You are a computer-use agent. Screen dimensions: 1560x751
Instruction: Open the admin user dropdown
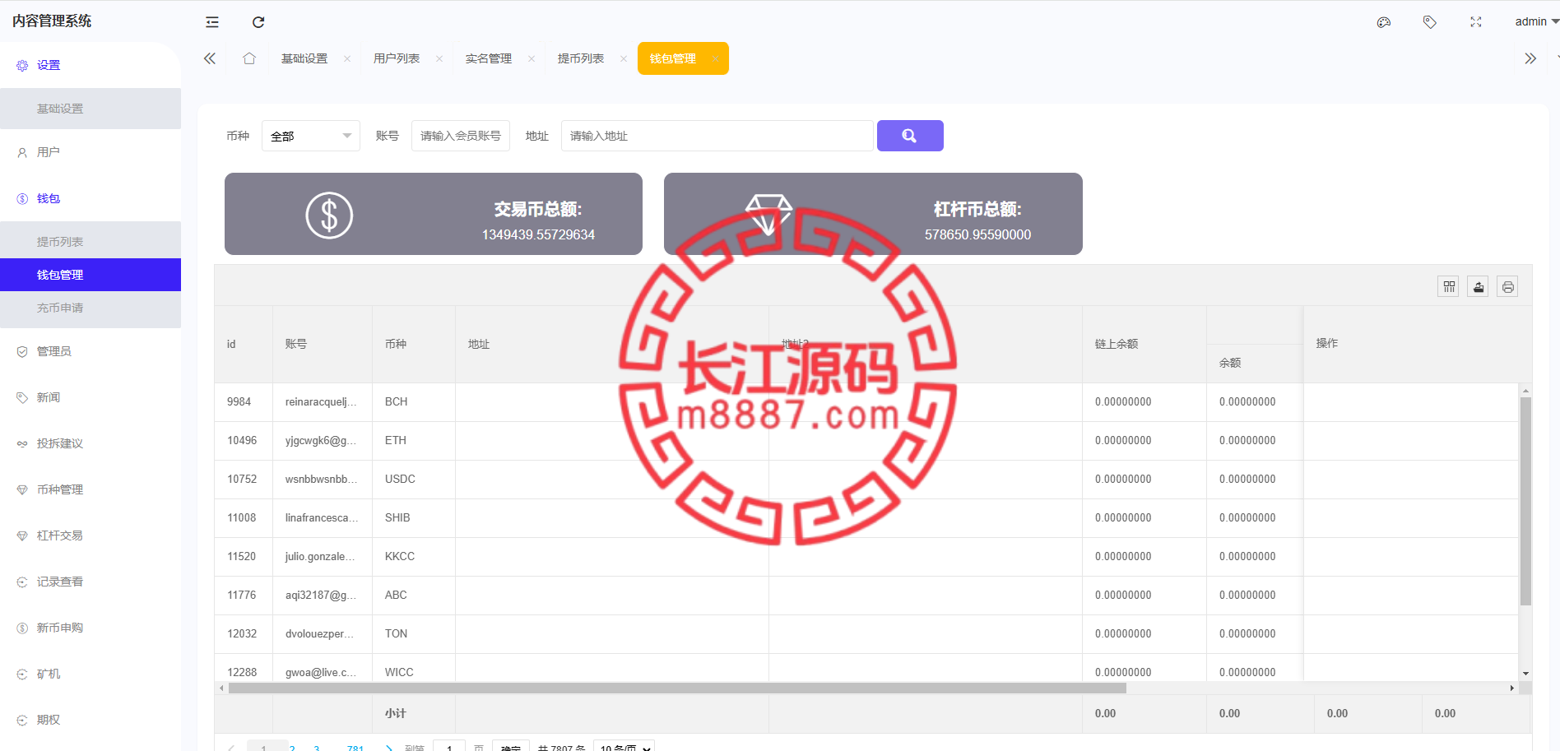tap(1536, 22)
